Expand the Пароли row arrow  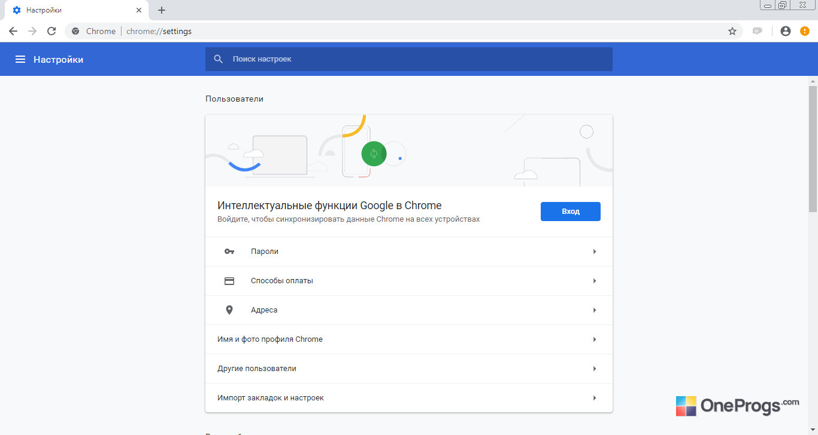tap(595, 252)
